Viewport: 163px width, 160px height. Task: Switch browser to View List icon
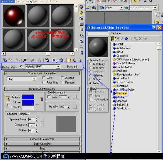[x=113, y=39]
